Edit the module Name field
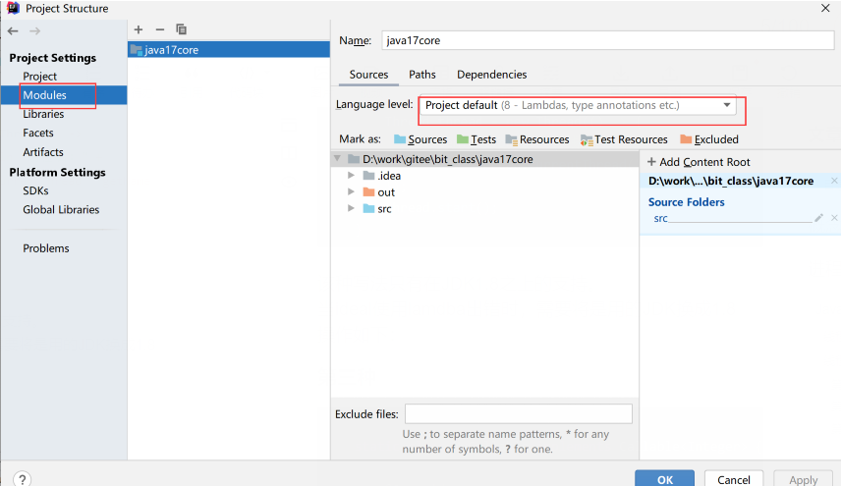Screen dimensions: 841x486 click(608, 40)
